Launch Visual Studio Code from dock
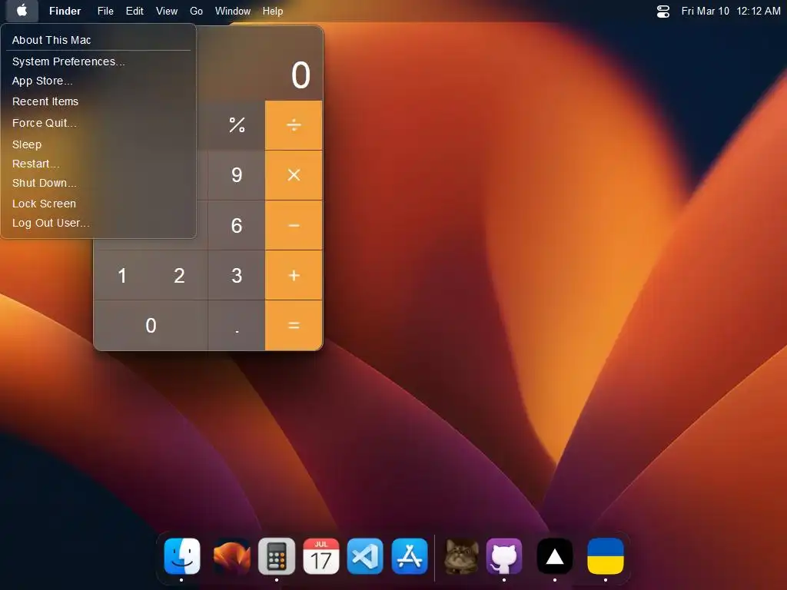The width and height of the screenshot is (787, 590). pyautogui.click(x=365, y=556)
